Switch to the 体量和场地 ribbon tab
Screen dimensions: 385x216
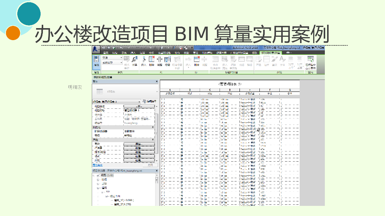pyautogui.click(x=164, y=52)
